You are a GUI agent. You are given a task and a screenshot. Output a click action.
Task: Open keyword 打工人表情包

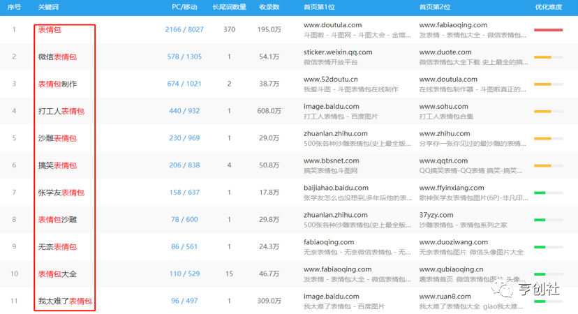[x=61, y=111]
